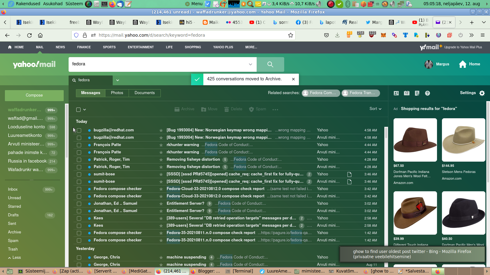Open the Firefox hamburger menu
The image size is (490, 275).
pos(483,35)
